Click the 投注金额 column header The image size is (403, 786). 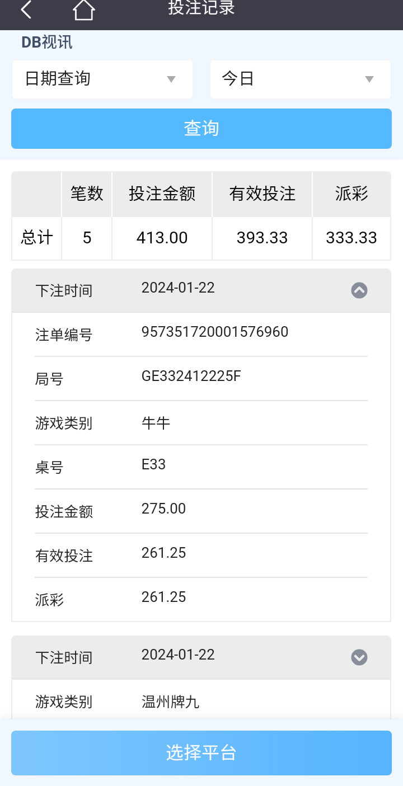[162, 194]
